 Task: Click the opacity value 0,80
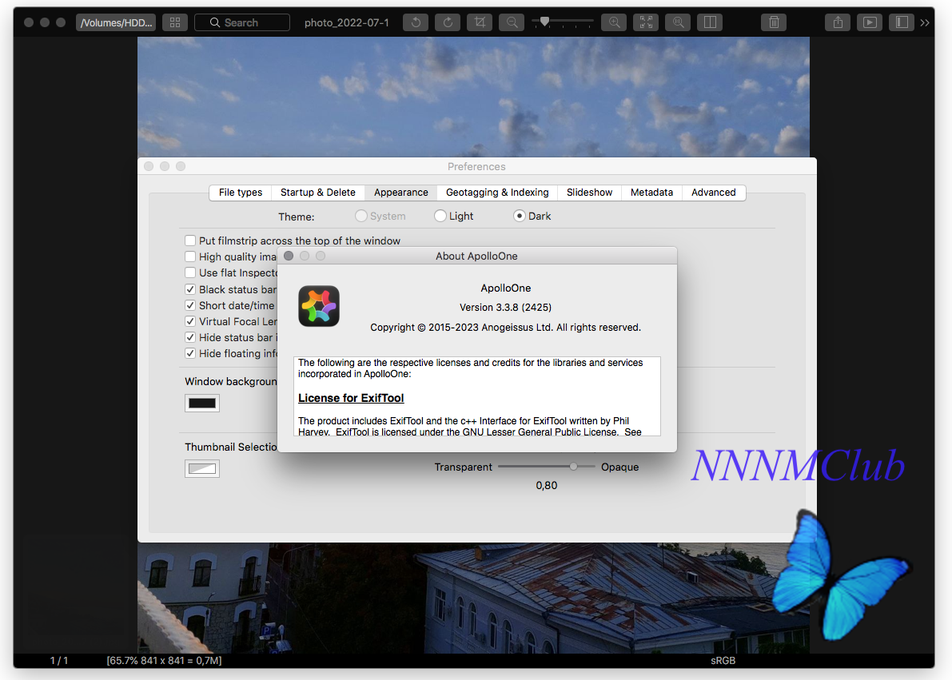click(547, 486)
